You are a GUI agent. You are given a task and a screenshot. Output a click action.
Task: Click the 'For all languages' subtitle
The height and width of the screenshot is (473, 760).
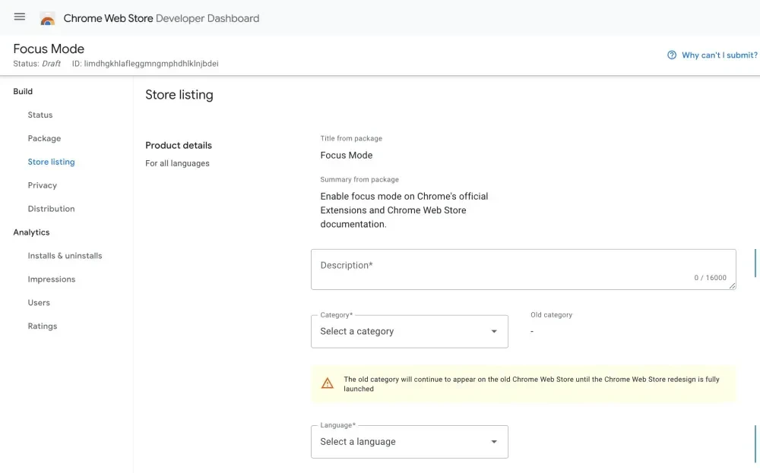[x=177, y=164]
